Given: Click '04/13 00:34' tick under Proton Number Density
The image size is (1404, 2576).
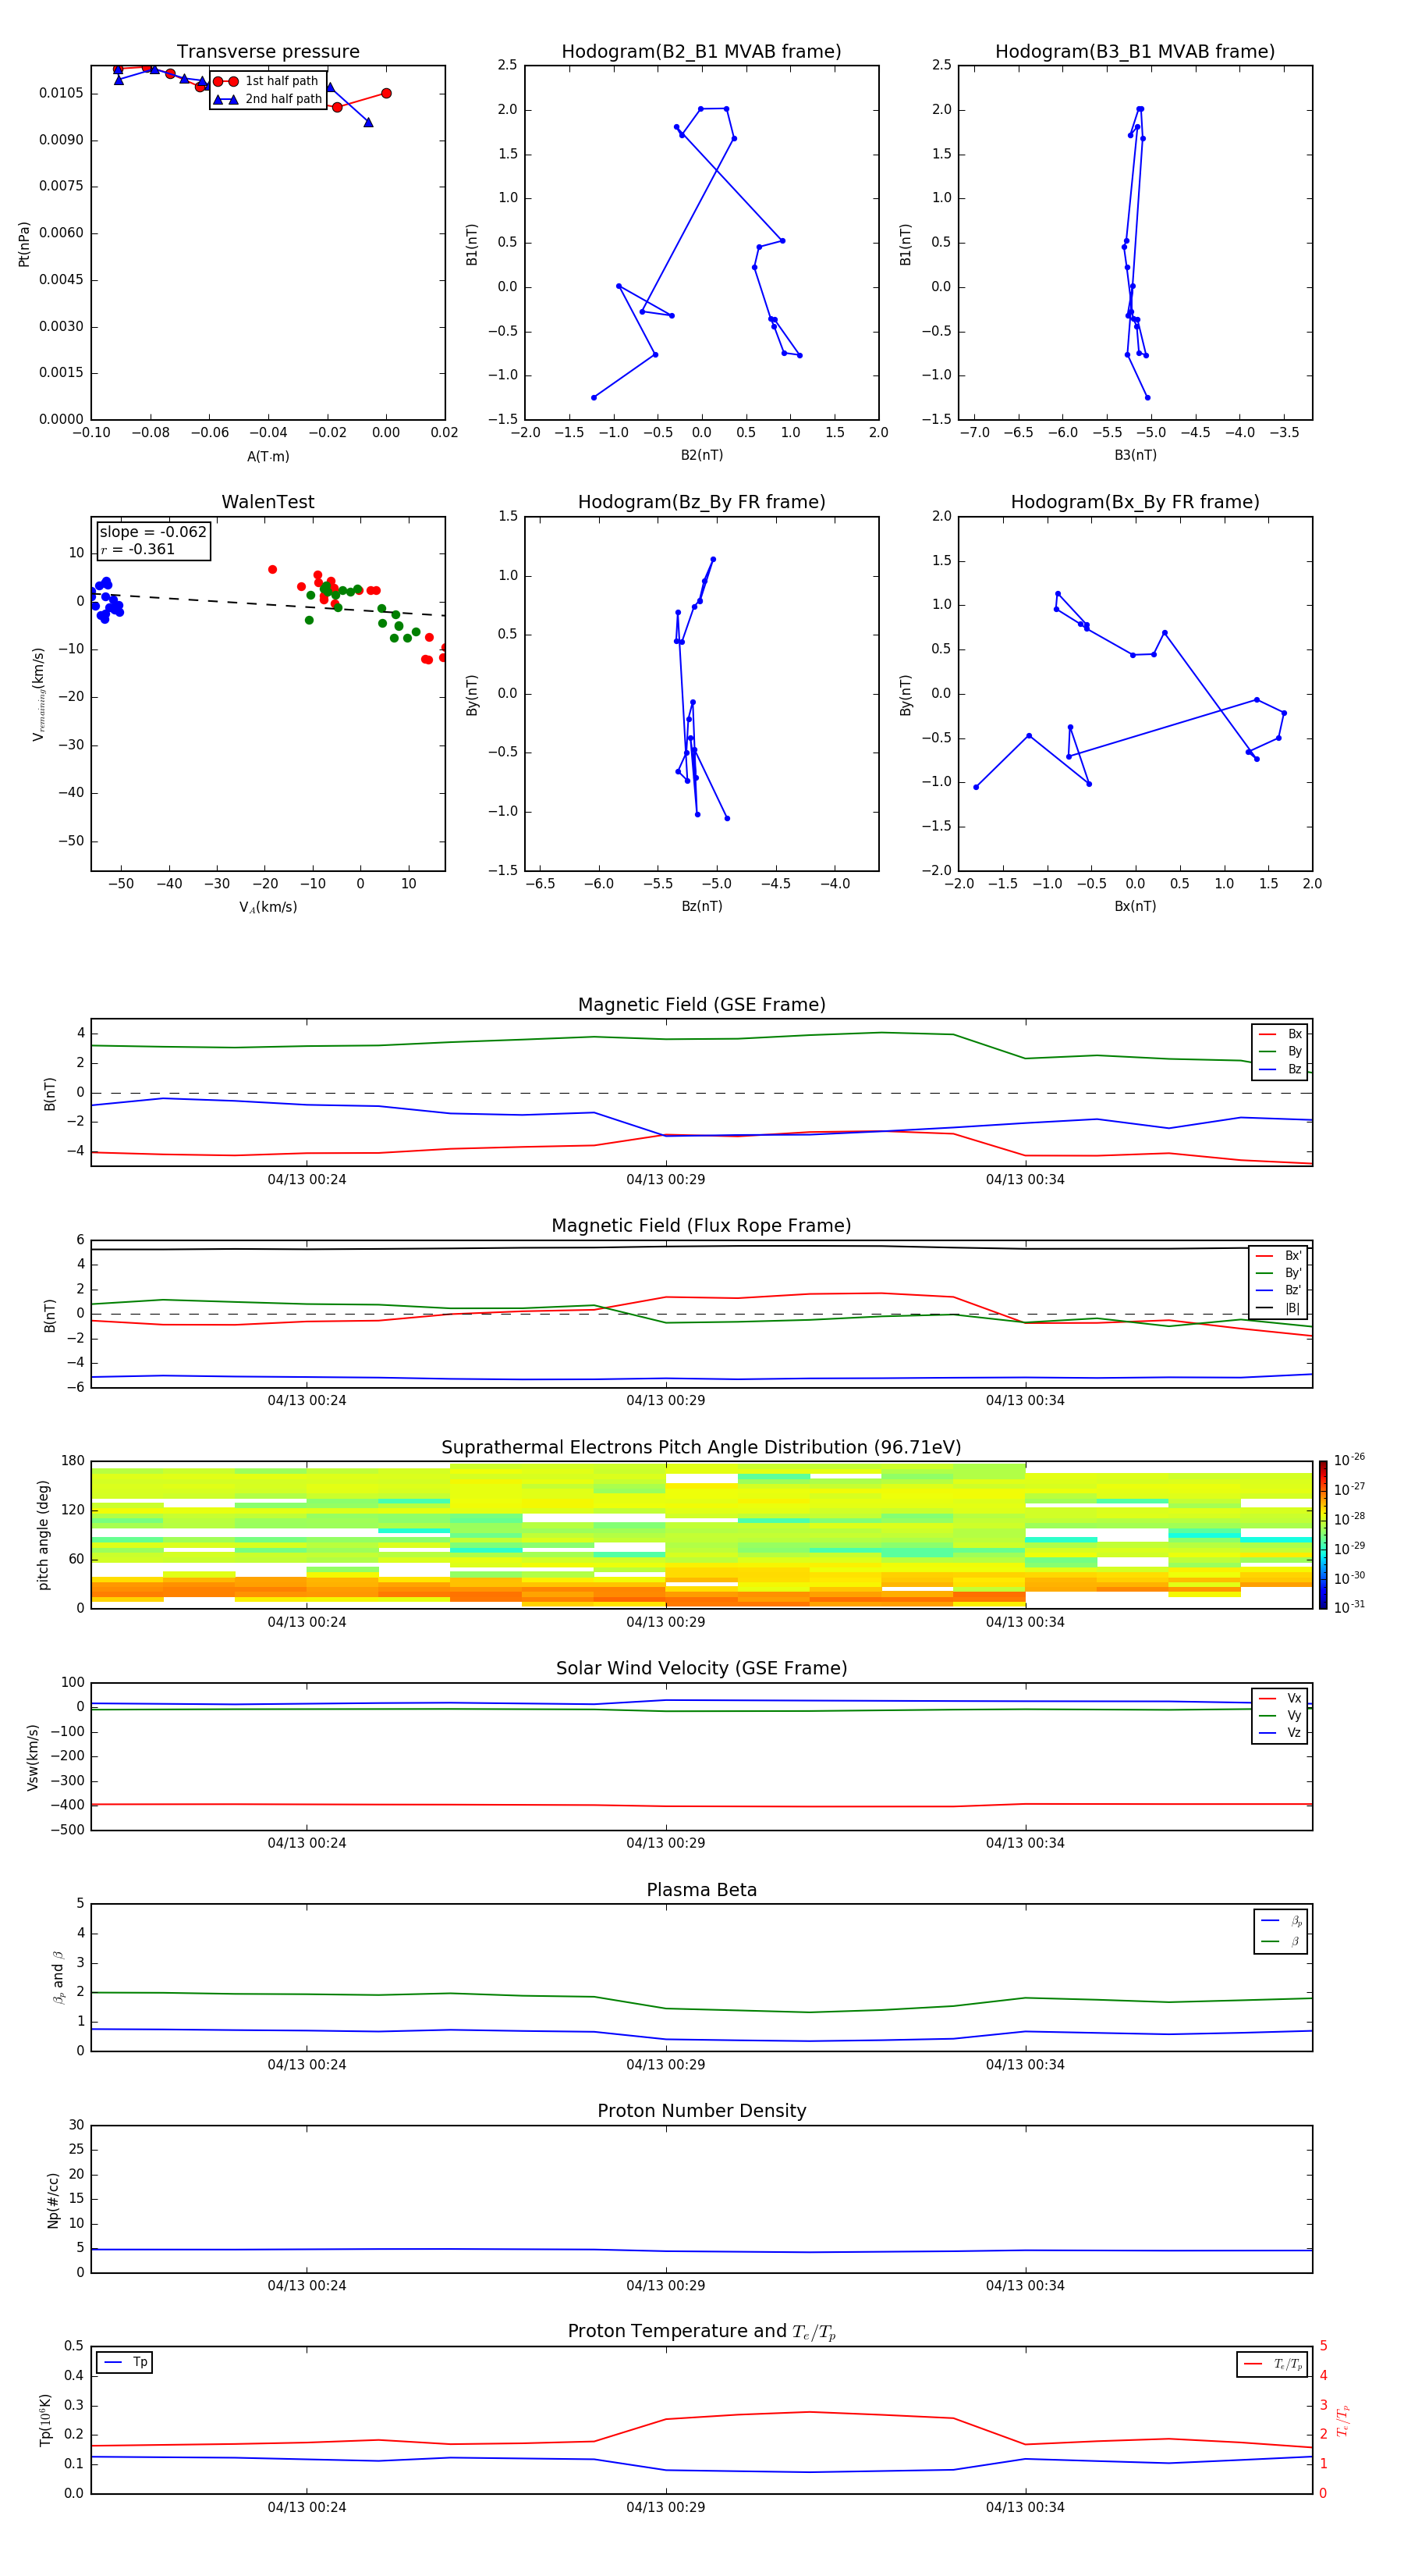Looking at the screenshot, I should pos(1025,2285).
